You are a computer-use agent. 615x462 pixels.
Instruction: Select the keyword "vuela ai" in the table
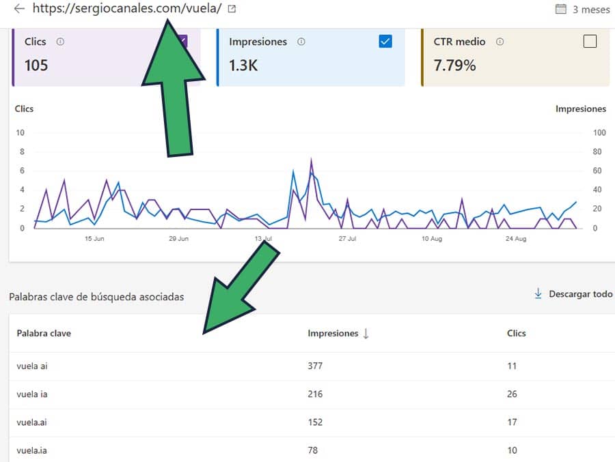pos(31,366)
